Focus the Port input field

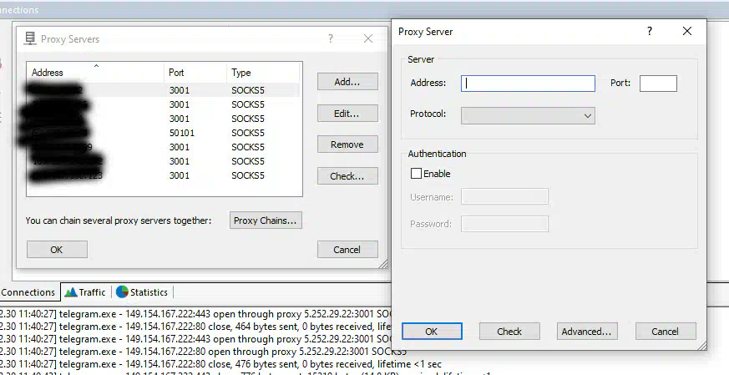click(x=658, y=84)
